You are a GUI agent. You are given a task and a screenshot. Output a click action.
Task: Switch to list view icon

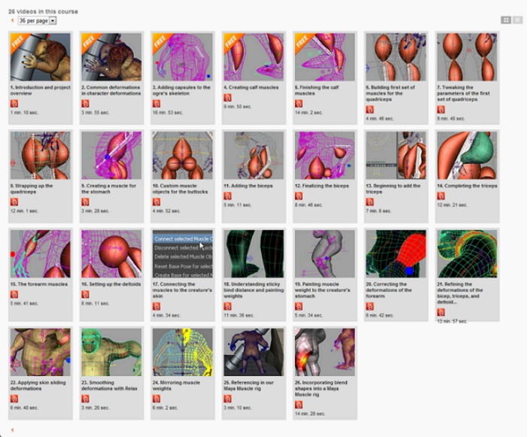pyautogui.click(x=518, y=20)
